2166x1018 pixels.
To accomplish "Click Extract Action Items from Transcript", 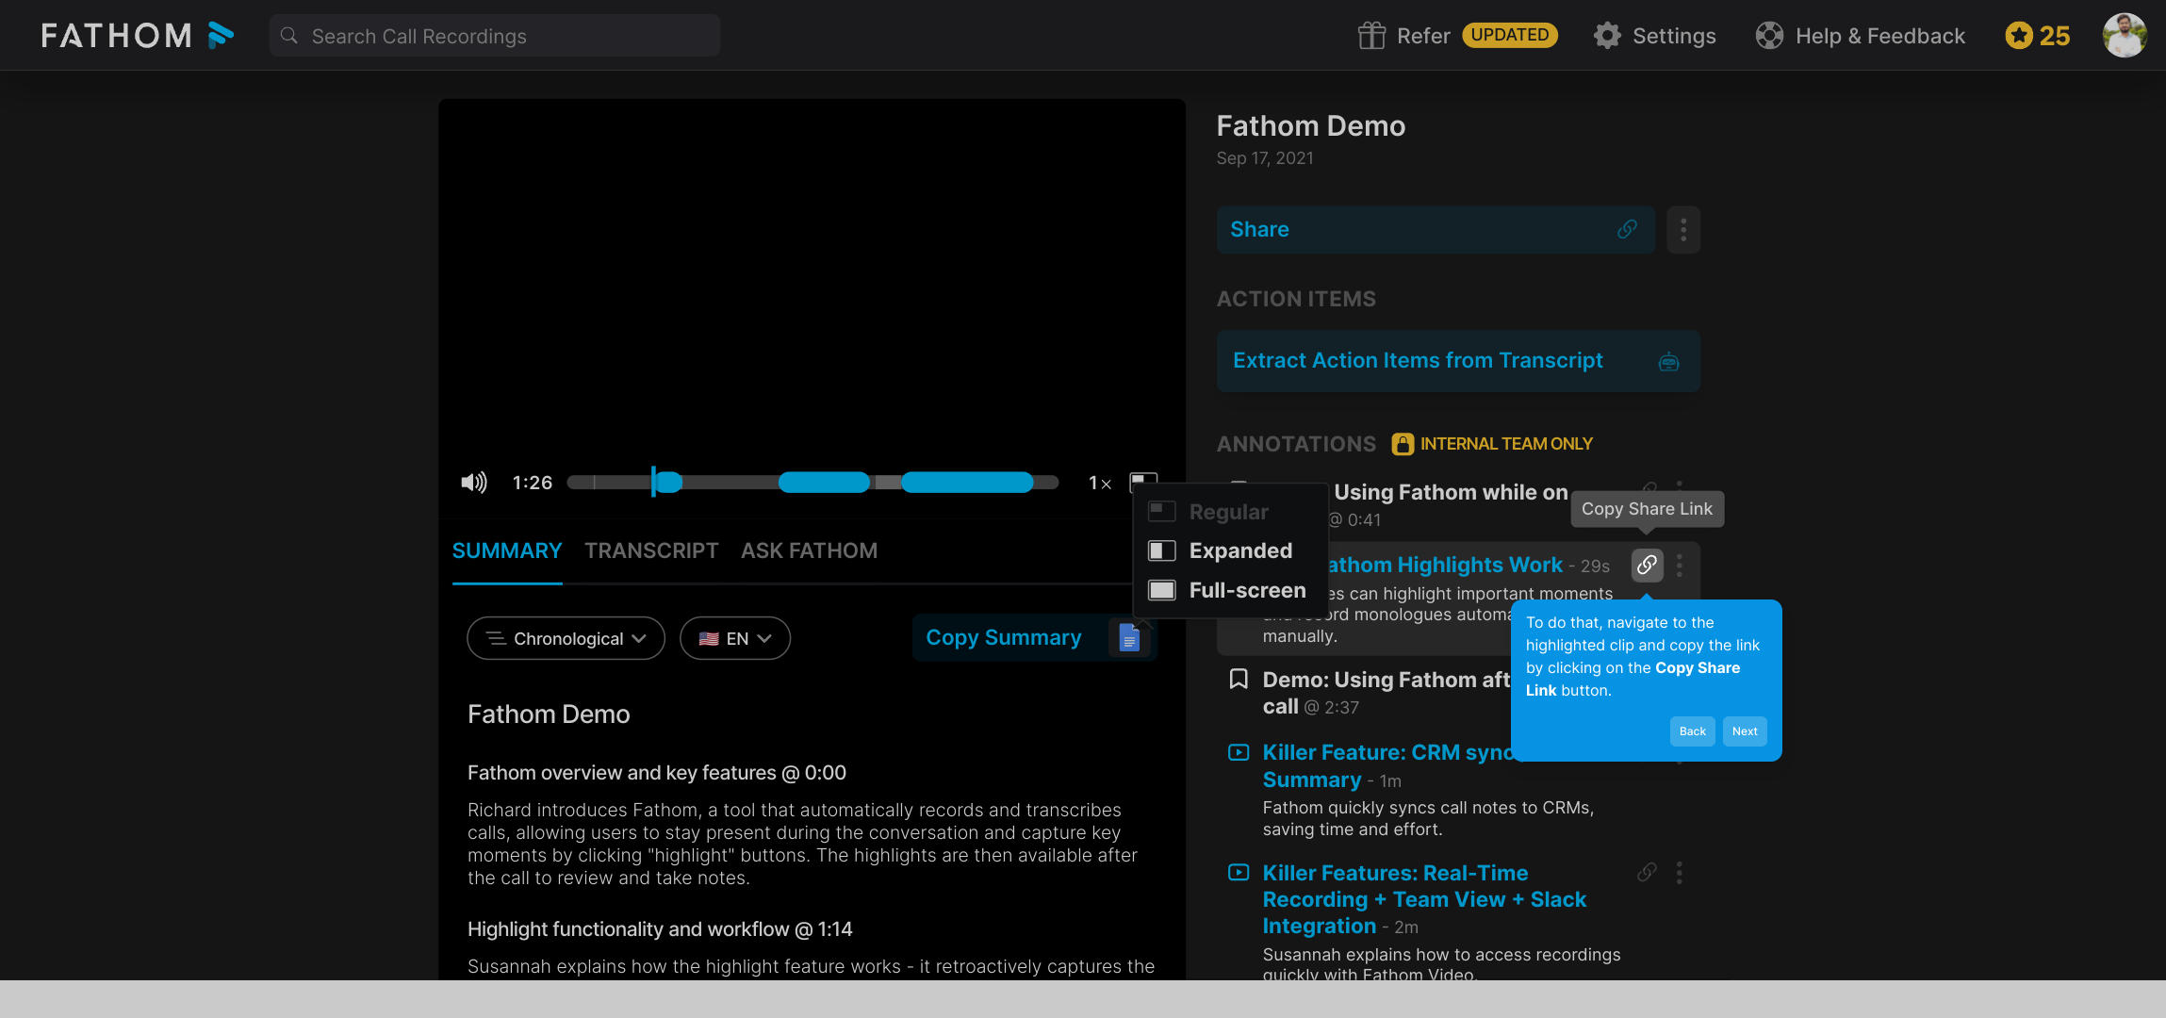I will click(x=1458, y=361).
